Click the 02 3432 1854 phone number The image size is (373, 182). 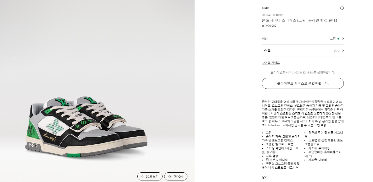point(304,72)
